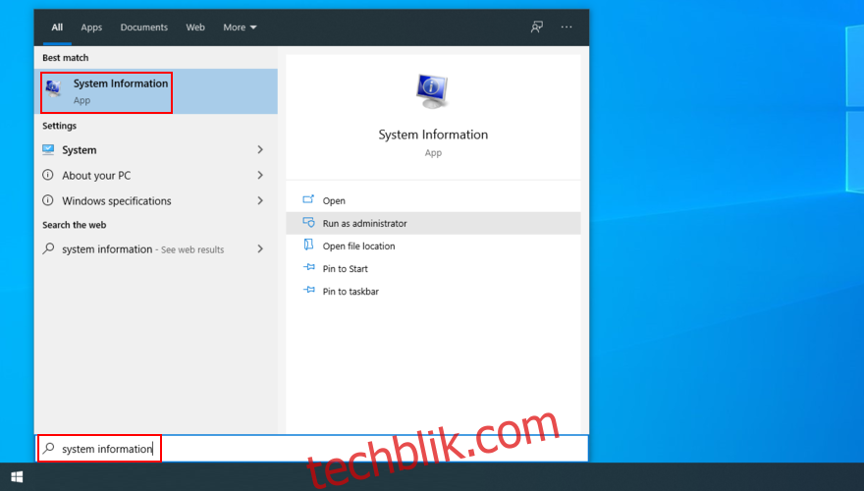Click the magnifier icon in the search box

coord(49,448)
